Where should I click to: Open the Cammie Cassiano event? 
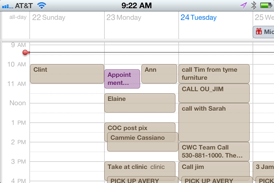pyautogui.click(x=143, y=142)
